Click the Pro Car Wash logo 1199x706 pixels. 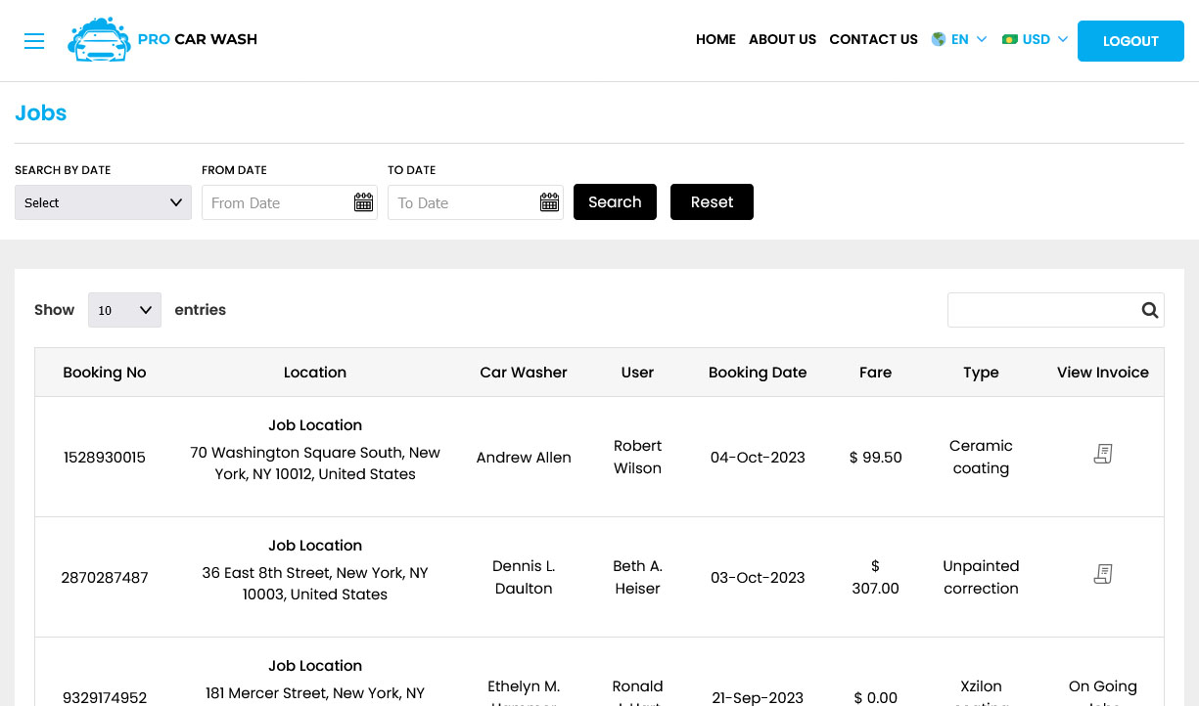(162, 40)
